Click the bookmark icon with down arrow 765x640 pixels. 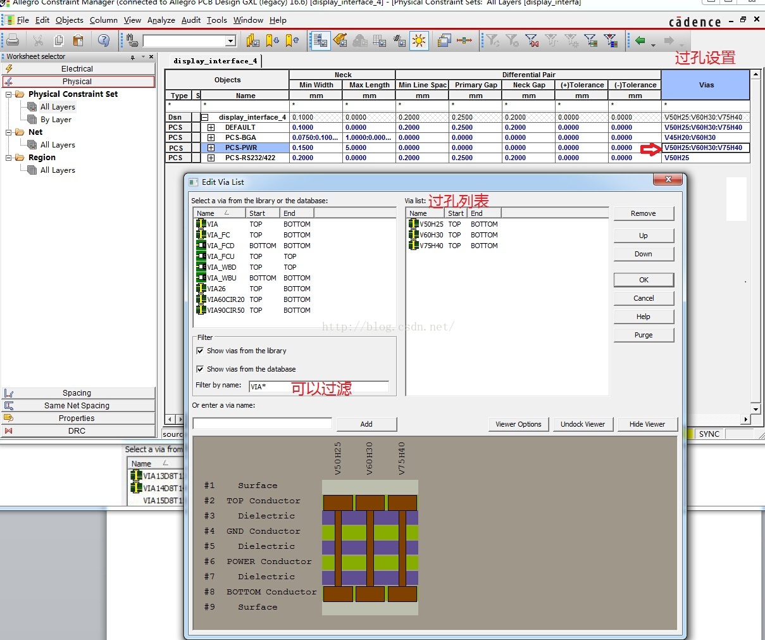click(x=273, y=41)
